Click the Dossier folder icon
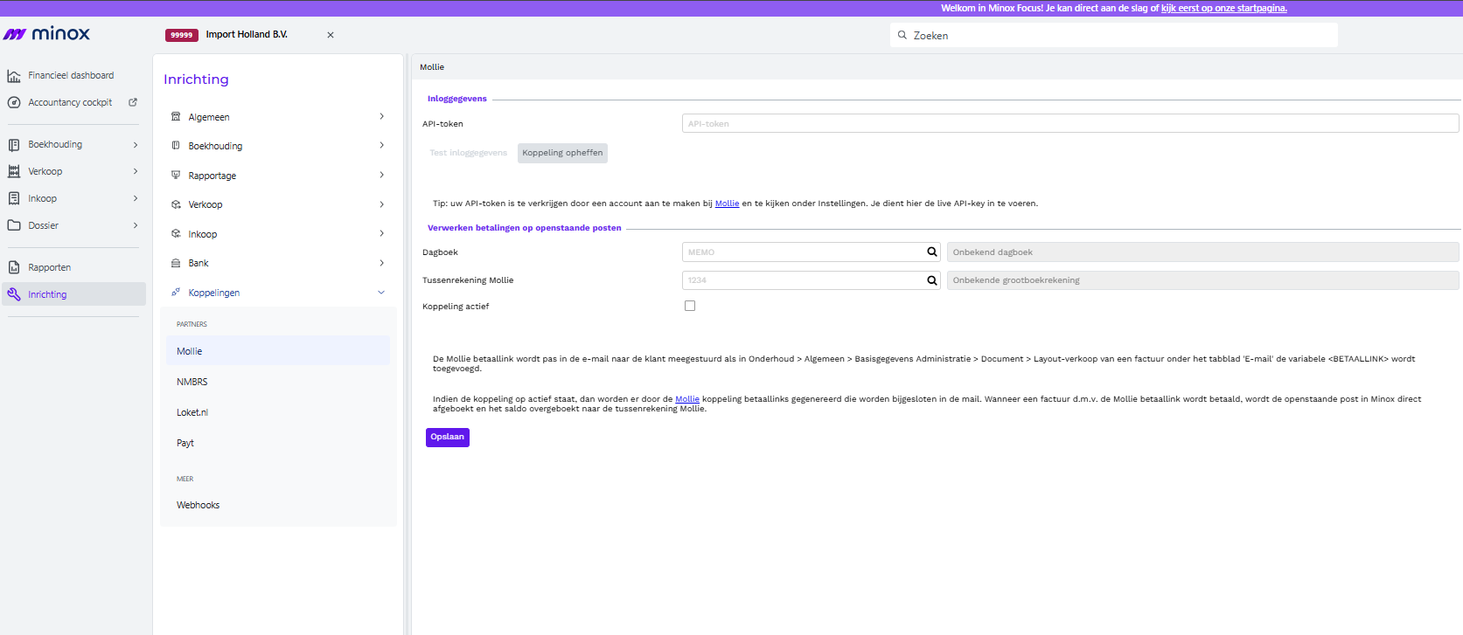Screen dimensions: 1463x635 (x=14, y=225)
